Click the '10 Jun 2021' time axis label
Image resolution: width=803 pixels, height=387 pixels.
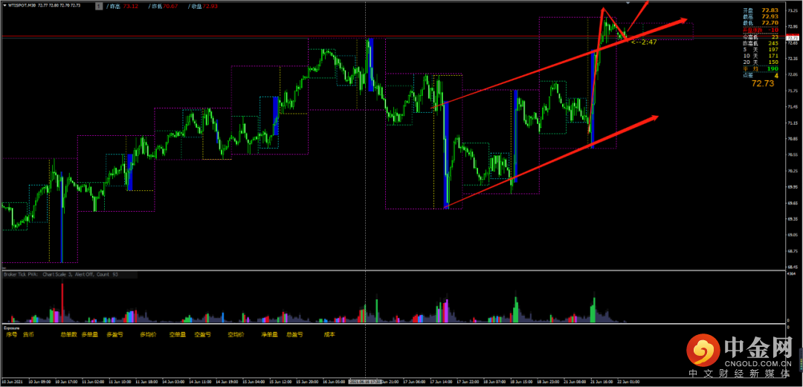click(x=11, y=381)
